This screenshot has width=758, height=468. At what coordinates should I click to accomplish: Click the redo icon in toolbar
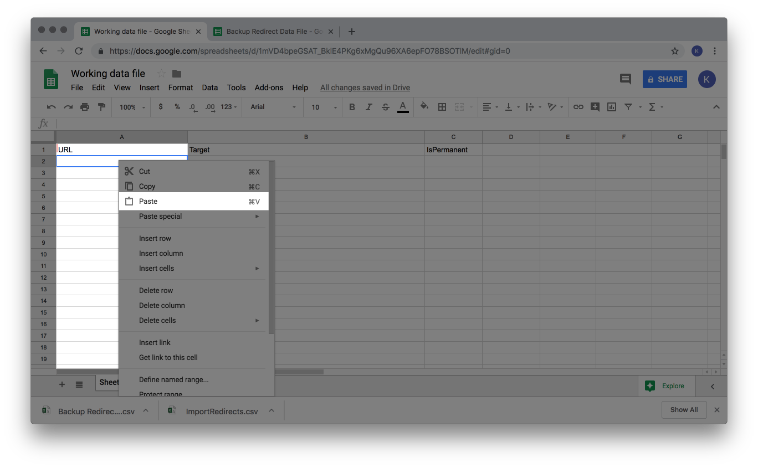(x=68, y=107)
